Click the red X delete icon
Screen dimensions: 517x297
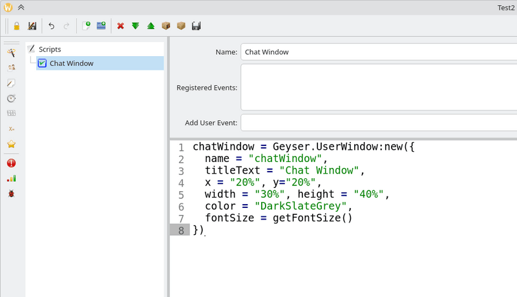pyautogui.click(x=121, y=26)
